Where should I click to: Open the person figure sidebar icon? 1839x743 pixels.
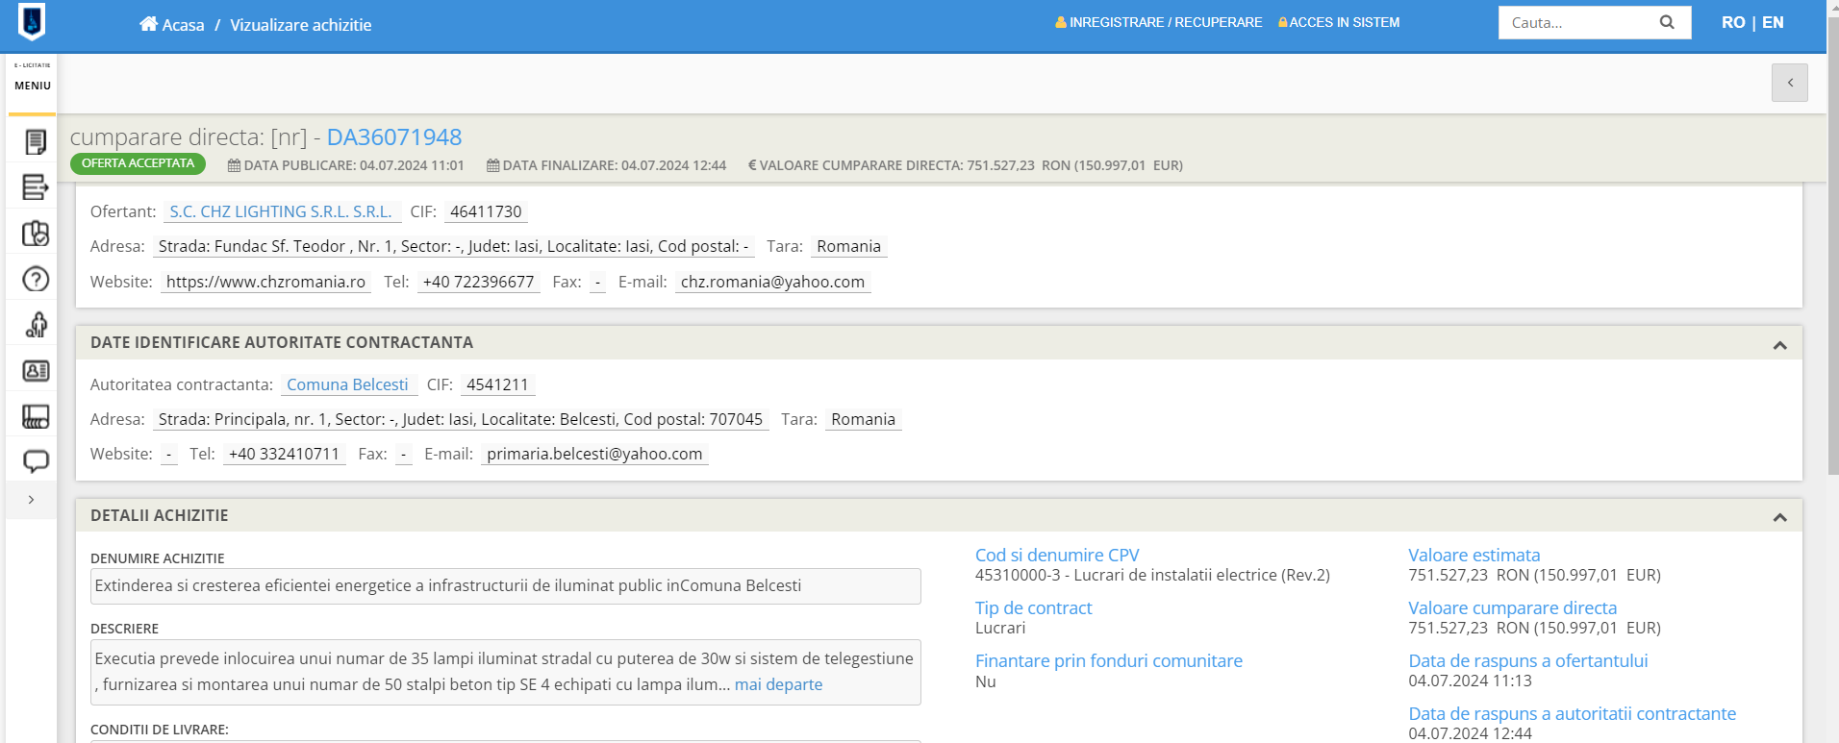(x=36, y=325)
